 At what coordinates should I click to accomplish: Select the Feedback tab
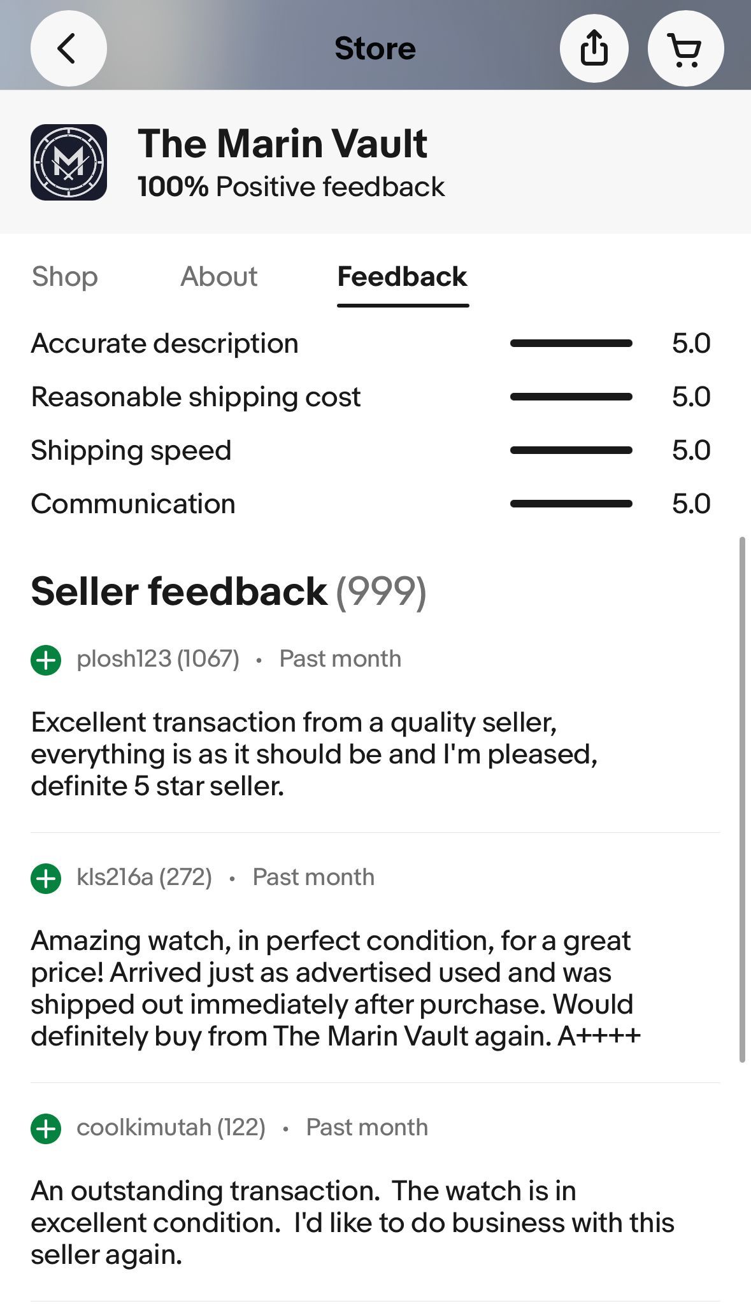coord(402,276)
